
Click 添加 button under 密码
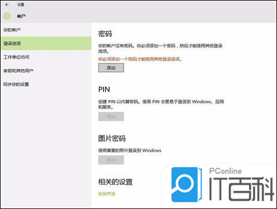[x=111, y=68]
